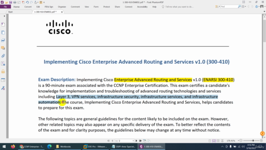The height and width of the screenshot is (150, 266).
Task: Open the user account profile icon
Action: (262, 7)
